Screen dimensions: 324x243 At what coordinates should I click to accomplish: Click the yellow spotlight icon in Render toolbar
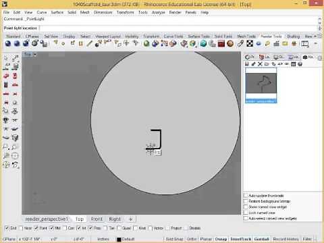click(x=56, y=43)
